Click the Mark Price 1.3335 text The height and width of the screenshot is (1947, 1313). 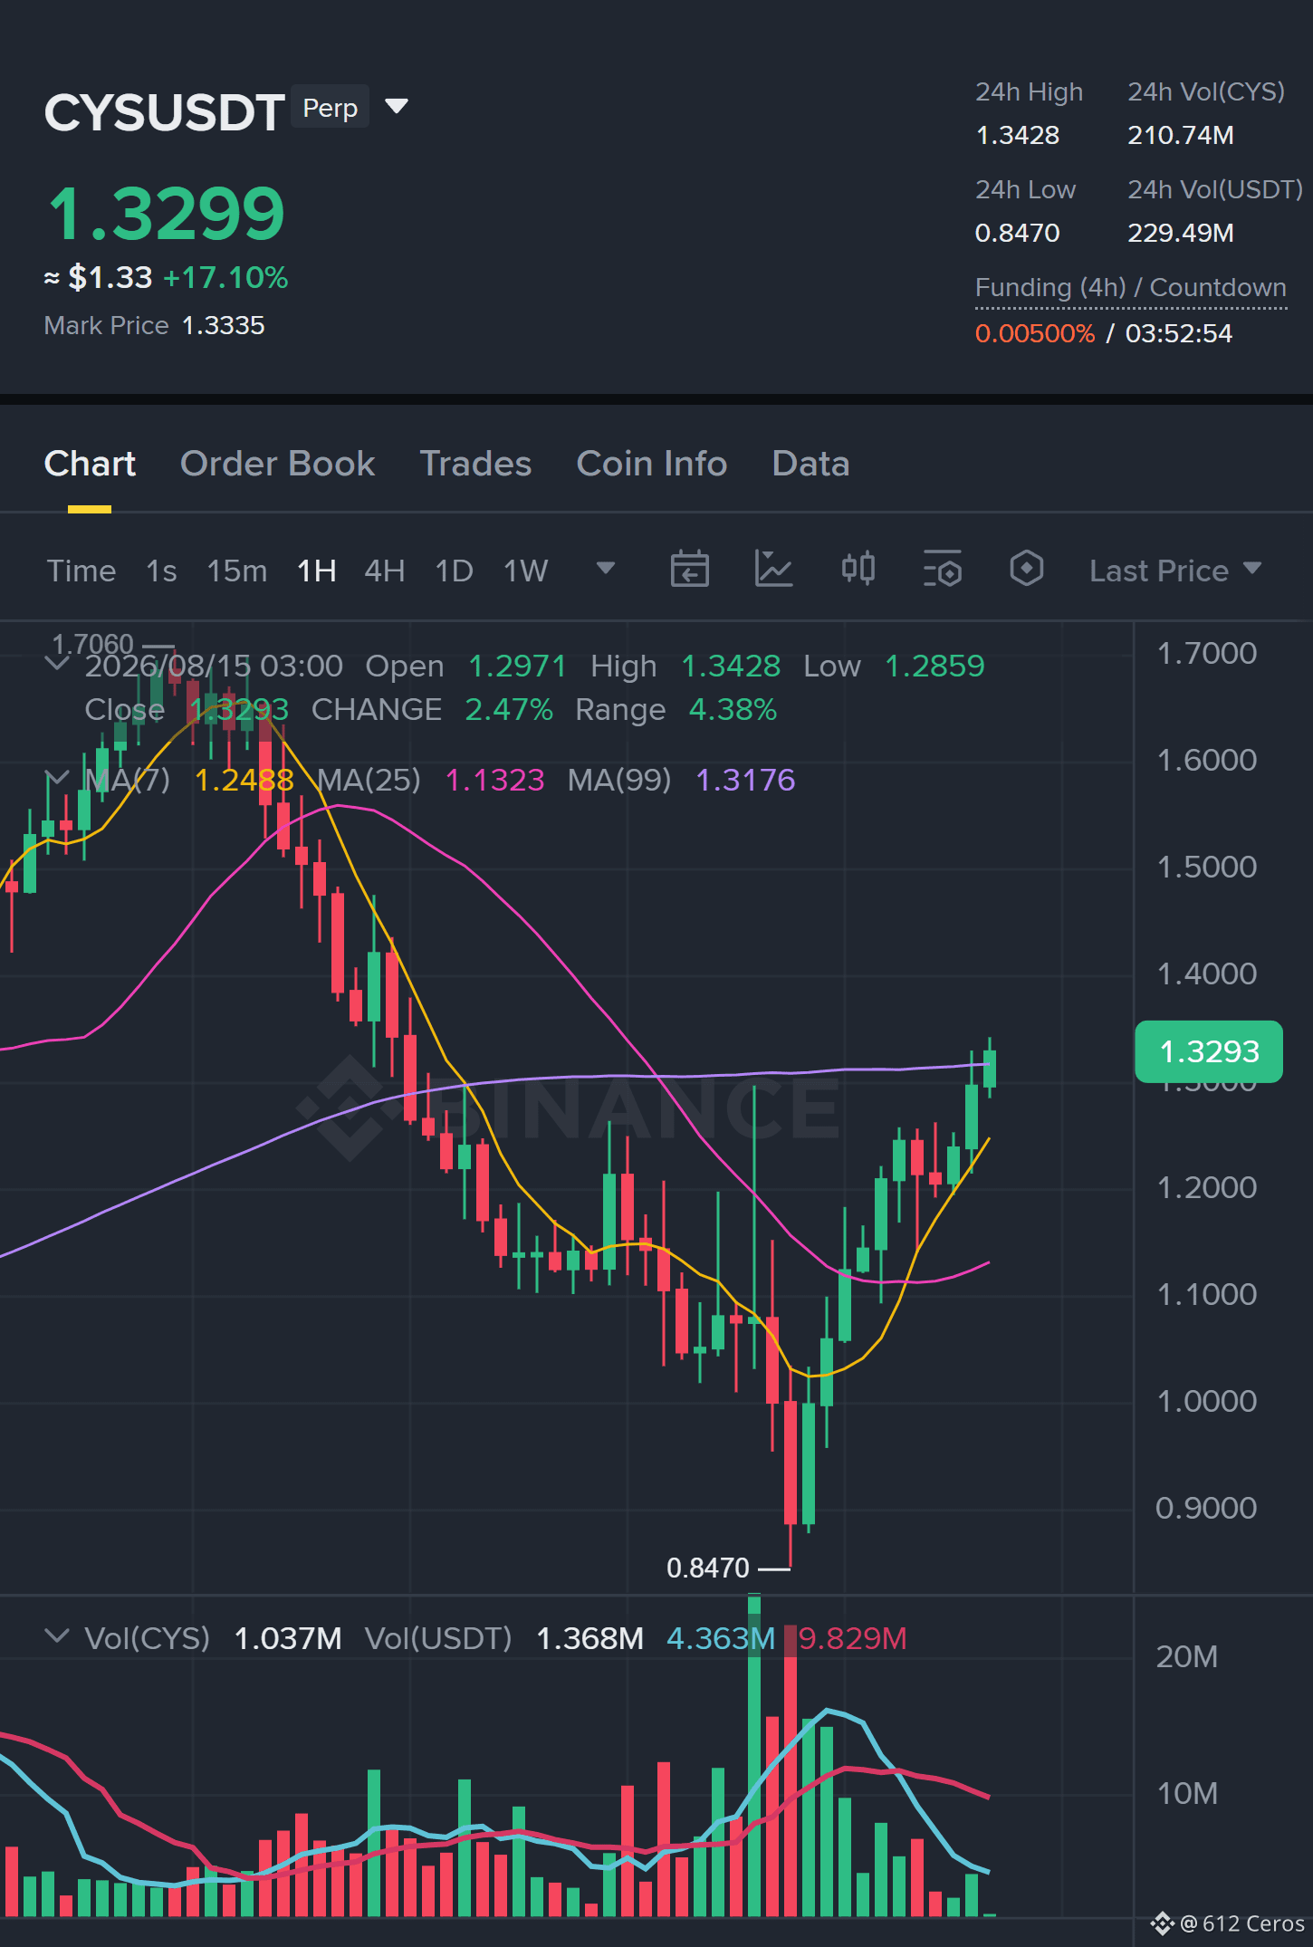click(155, 325)
